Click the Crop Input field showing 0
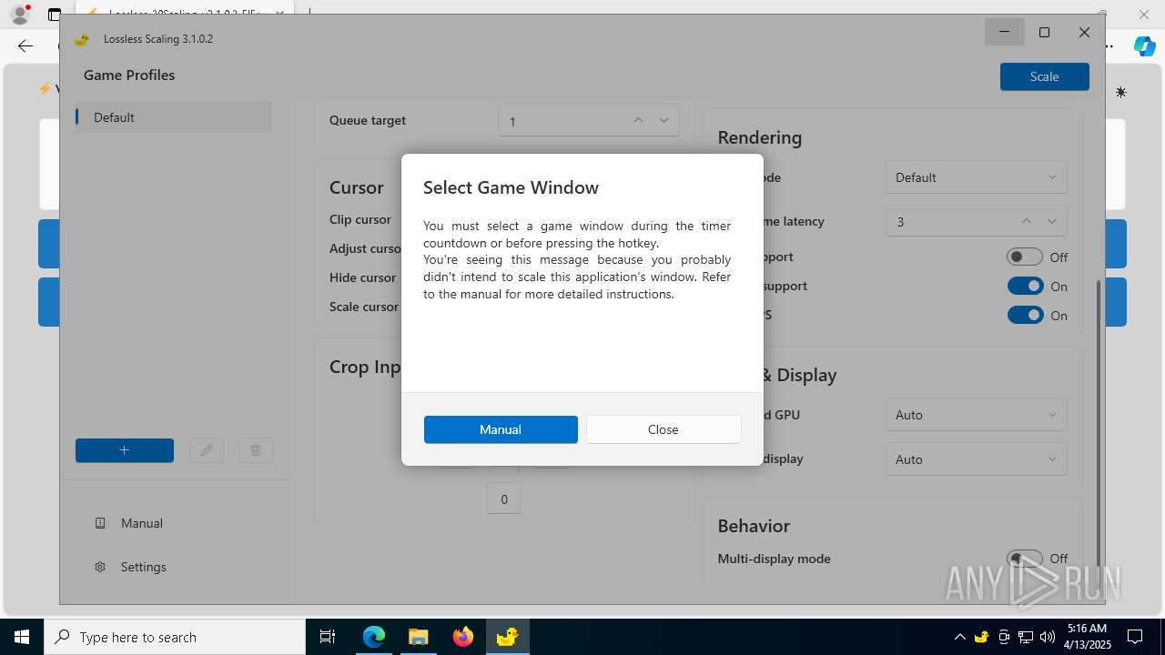Screen dimensions: 1165x655 504,499
